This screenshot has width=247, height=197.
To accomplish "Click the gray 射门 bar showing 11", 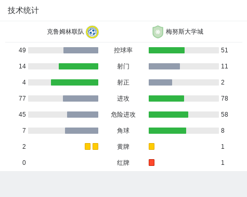I will pyautogui.click(x=164, y=66).
